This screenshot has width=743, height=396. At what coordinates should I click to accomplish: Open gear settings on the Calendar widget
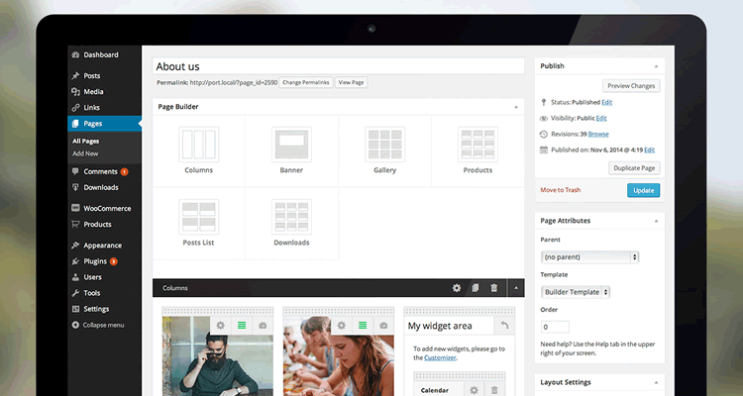(x=475, y=390)
